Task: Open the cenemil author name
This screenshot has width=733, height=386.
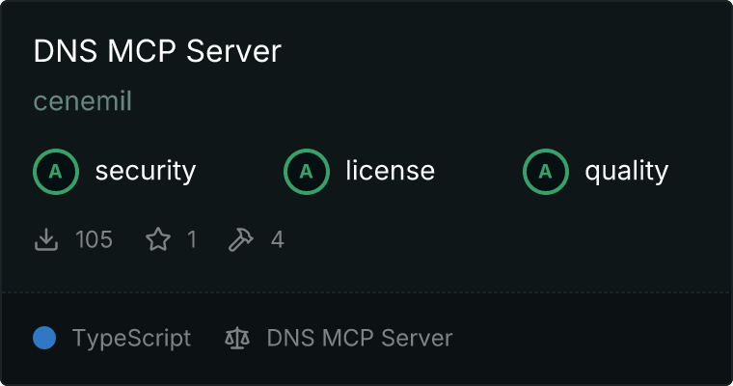Action: tap(82, 101)
